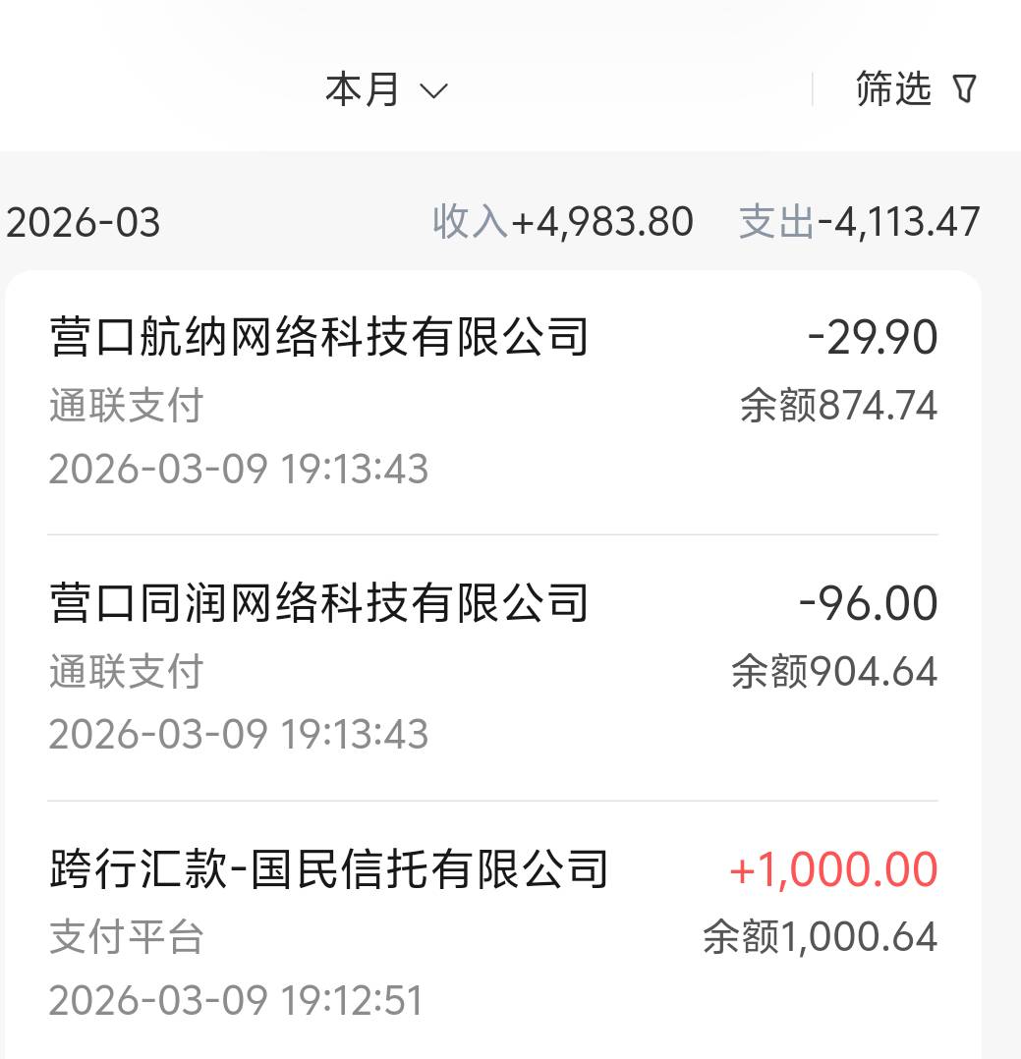
Task: Tap the 2026-03-09 19:12:51 timestamp
Action: tap(236, 1001)
